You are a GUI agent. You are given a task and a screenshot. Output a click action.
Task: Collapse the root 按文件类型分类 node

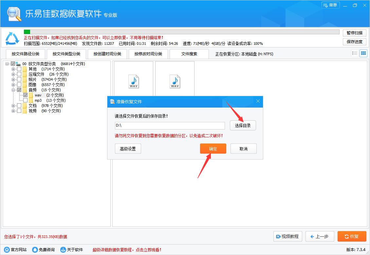(7, 64)
